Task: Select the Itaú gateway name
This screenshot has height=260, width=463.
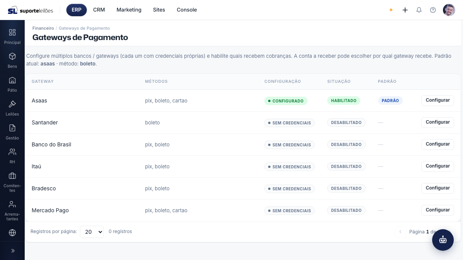Action: [36, 166]
